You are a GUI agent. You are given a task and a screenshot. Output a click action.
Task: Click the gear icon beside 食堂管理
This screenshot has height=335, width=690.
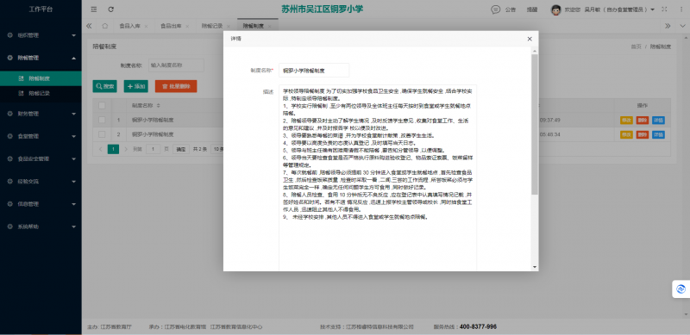coord(9,136)
